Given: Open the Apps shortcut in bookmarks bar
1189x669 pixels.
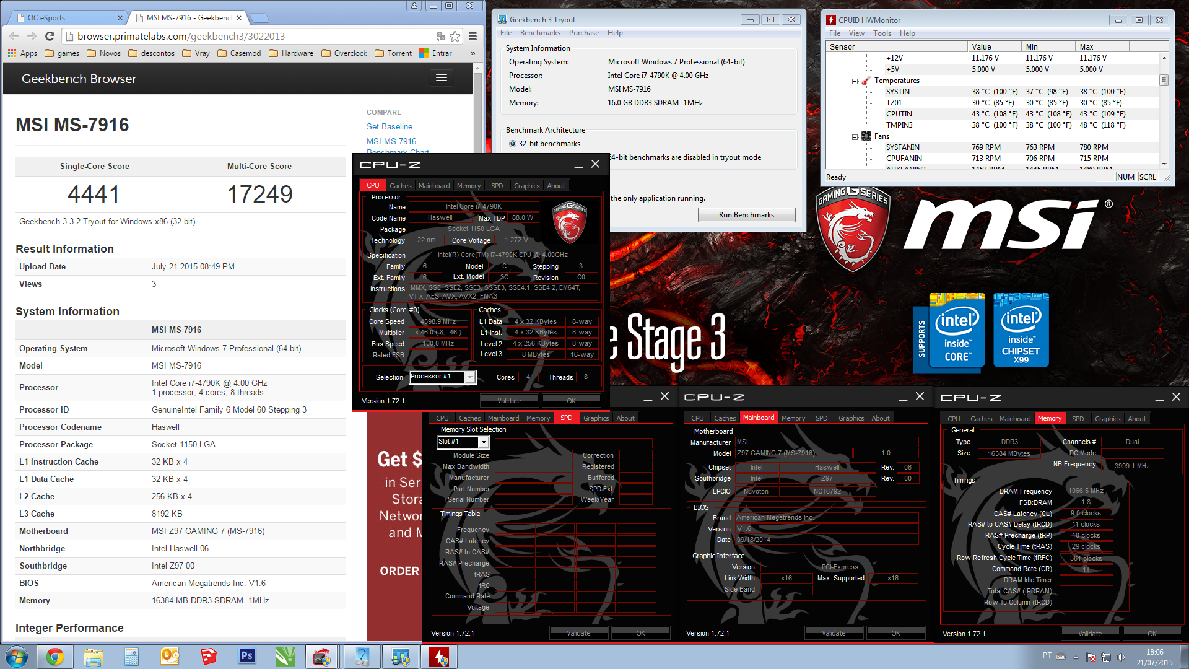Looking at the screenshot, I should click(x=23, y=53).
